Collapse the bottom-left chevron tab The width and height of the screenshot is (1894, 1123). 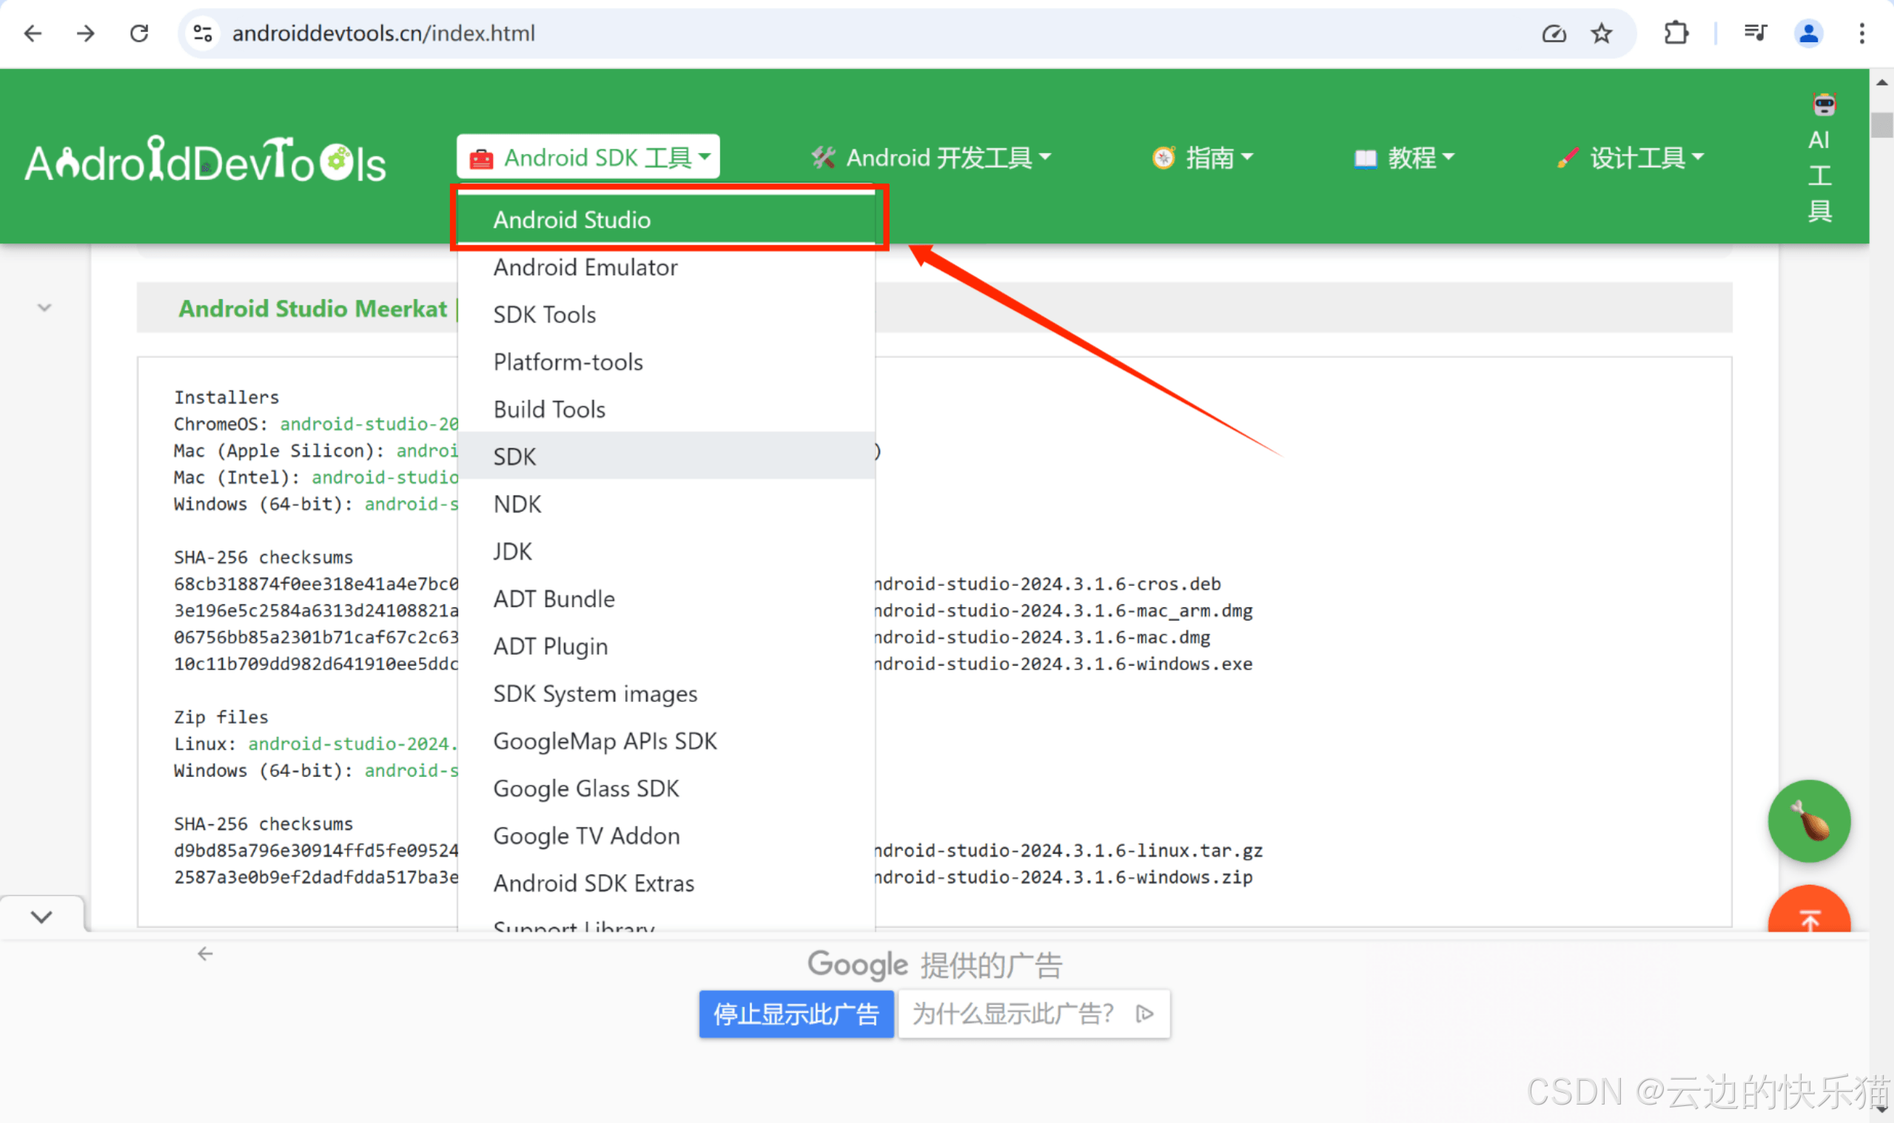pyautogui.click(x=41, y=917)
